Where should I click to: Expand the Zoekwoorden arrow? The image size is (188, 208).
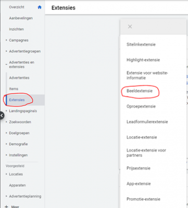coord(6,122)
